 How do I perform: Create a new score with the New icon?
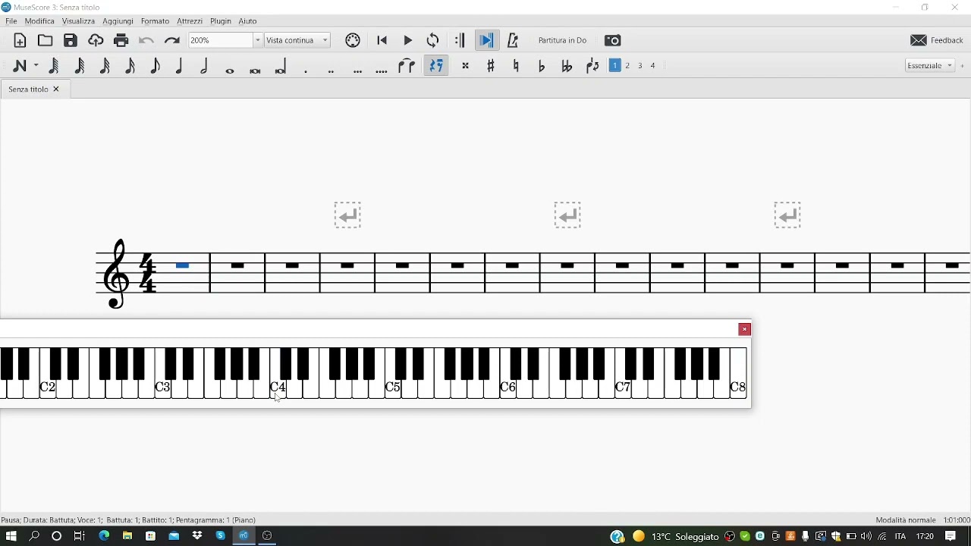[x=20, y=41]
